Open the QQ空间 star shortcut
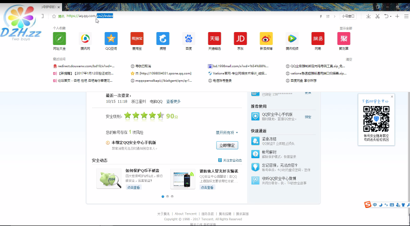This screenshot has height=226, width=410. (x=111, y=39)
